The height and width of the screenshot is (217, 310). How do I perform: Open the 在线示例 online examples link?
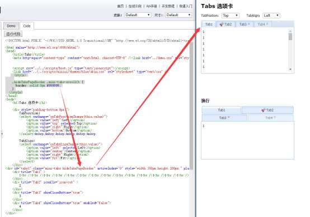pos(135,6)
